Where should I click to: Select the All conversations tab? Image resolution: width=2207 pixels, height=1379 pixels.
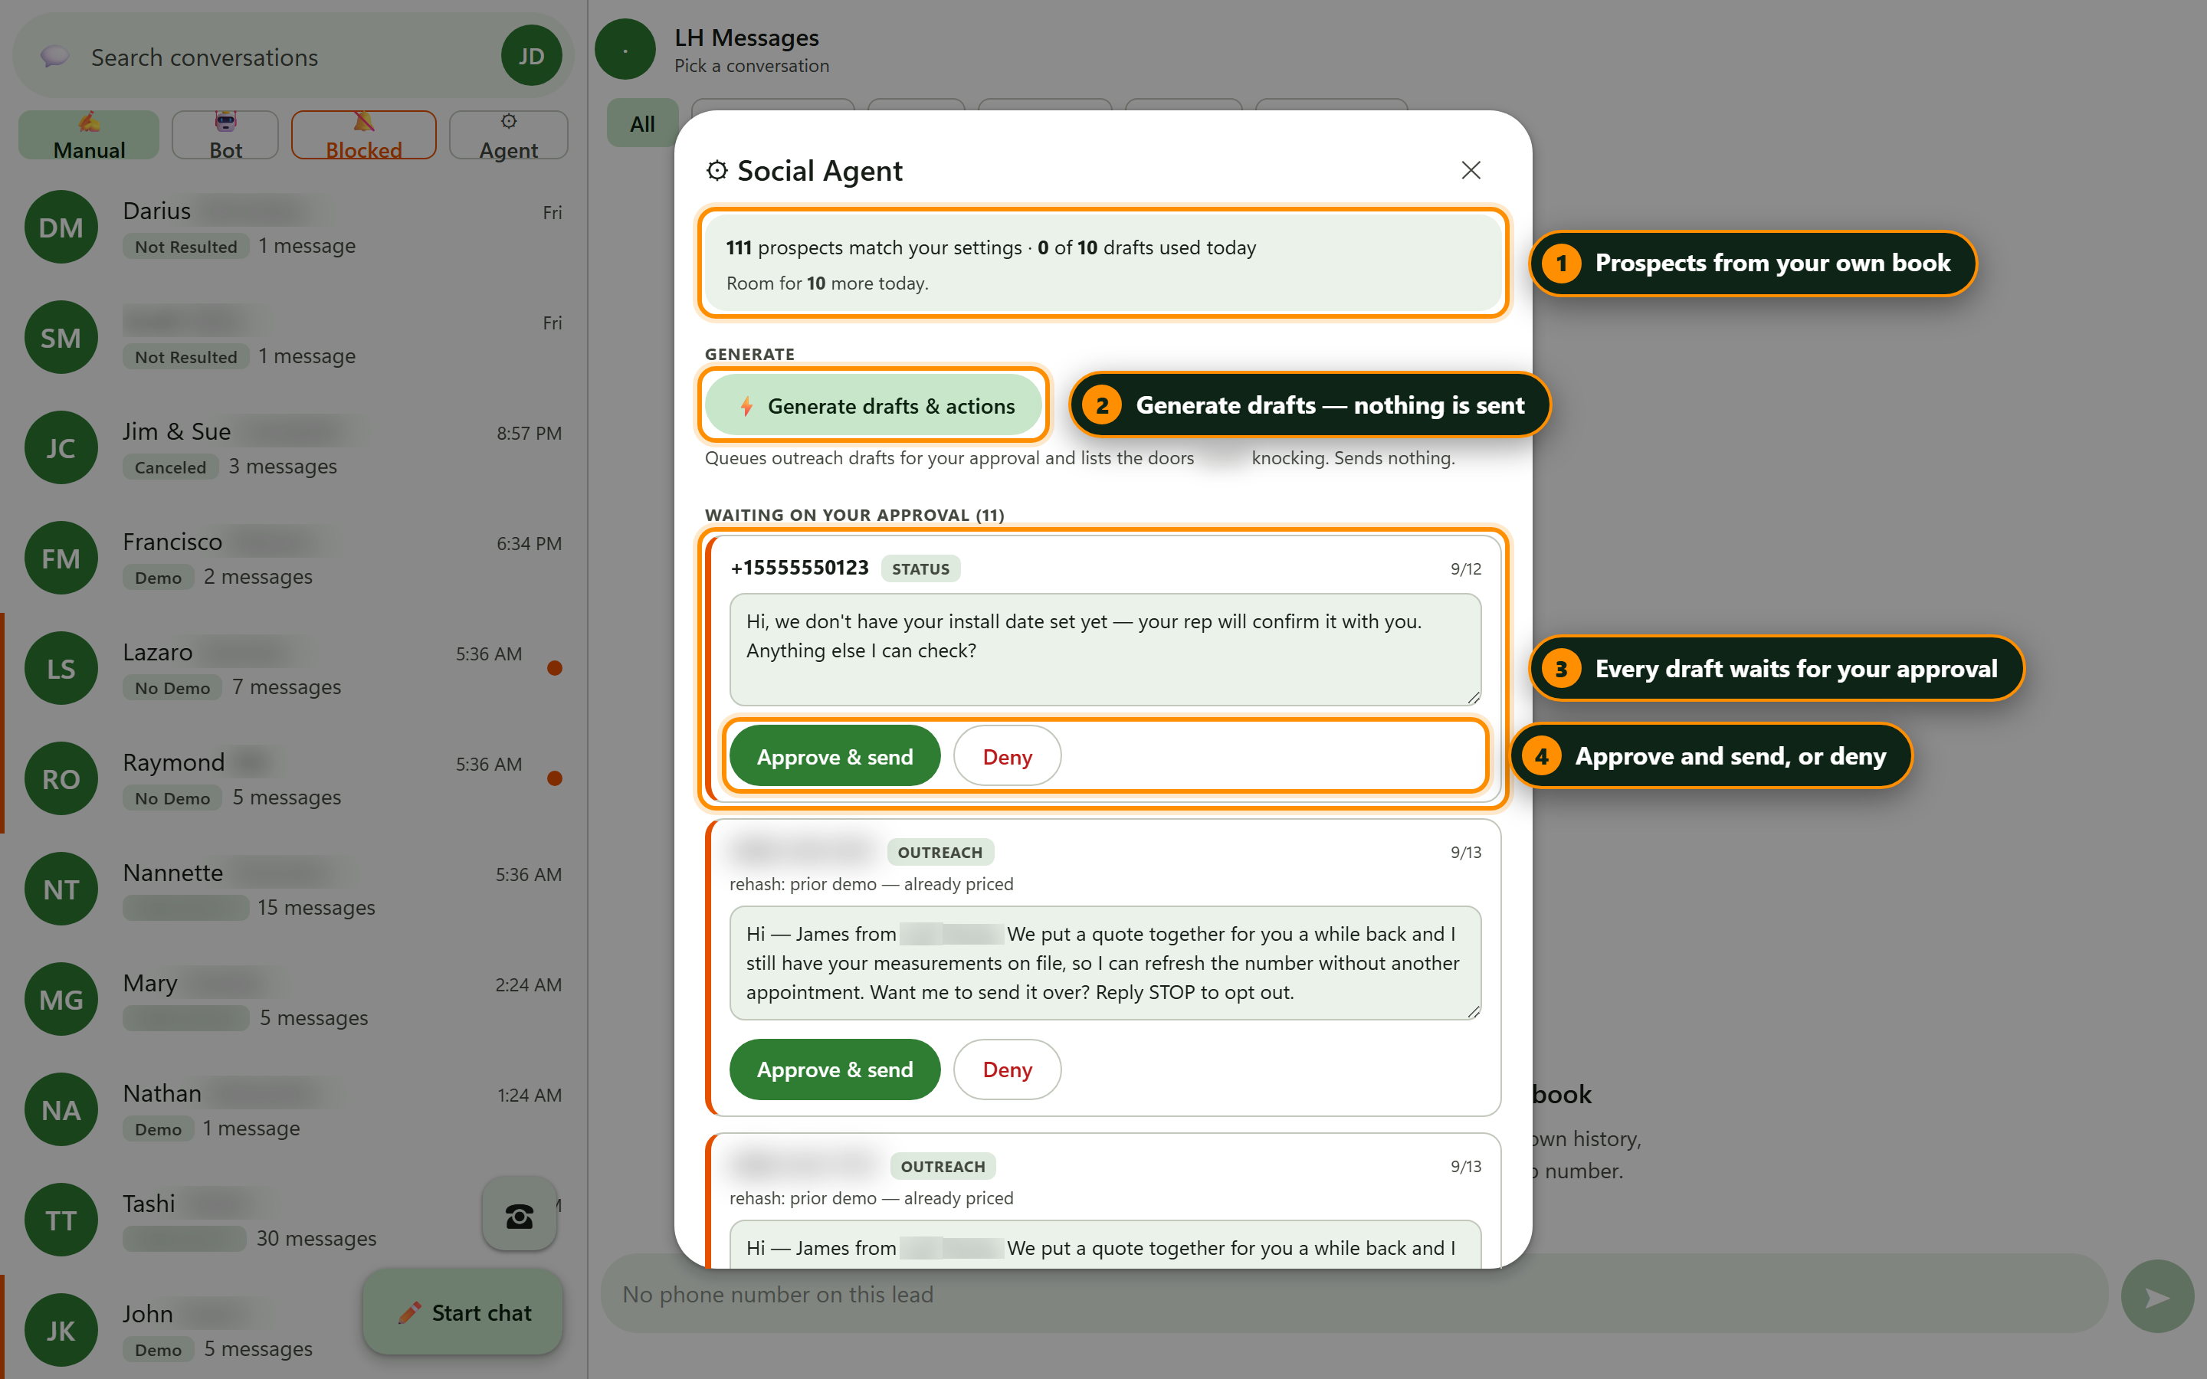pos(643,123)
